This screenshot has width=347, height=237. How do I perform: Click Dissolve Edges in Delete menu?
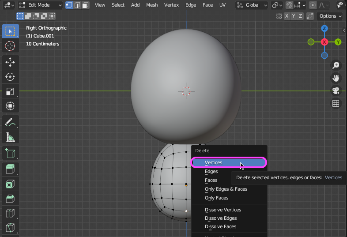(x=221, y=218)
